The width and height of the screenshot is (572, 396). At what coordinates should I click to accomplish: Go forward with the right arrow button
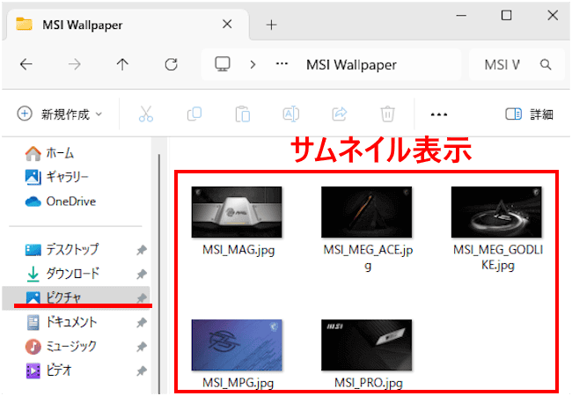[75, 64]
